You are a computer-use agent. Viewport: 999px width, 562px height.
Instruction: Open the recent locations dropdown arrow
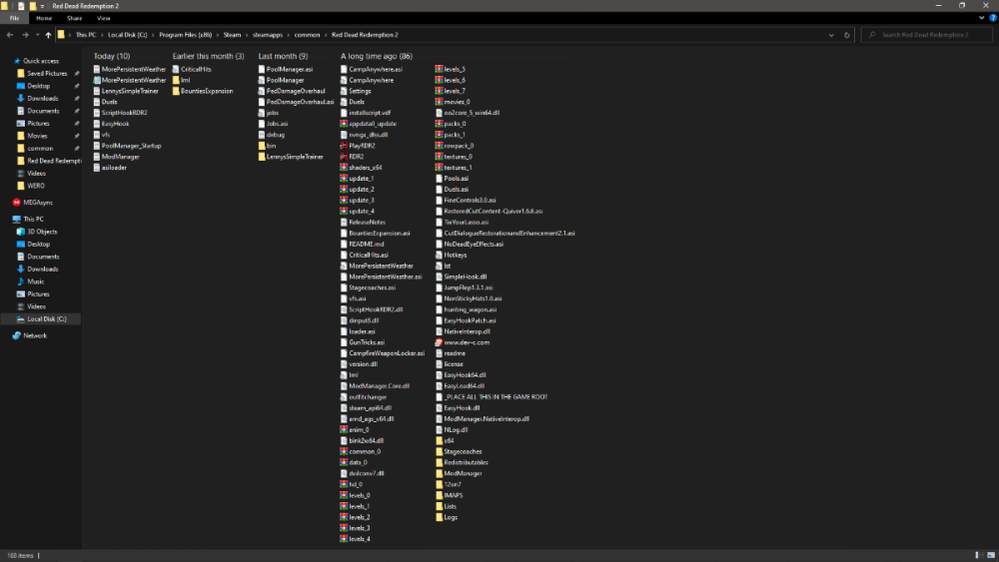36,35
